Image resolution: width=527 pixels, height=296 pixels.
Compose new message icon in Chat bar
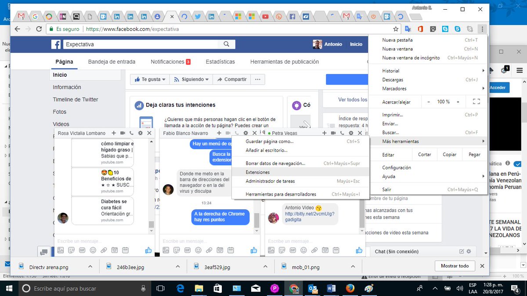click(462, 251)
